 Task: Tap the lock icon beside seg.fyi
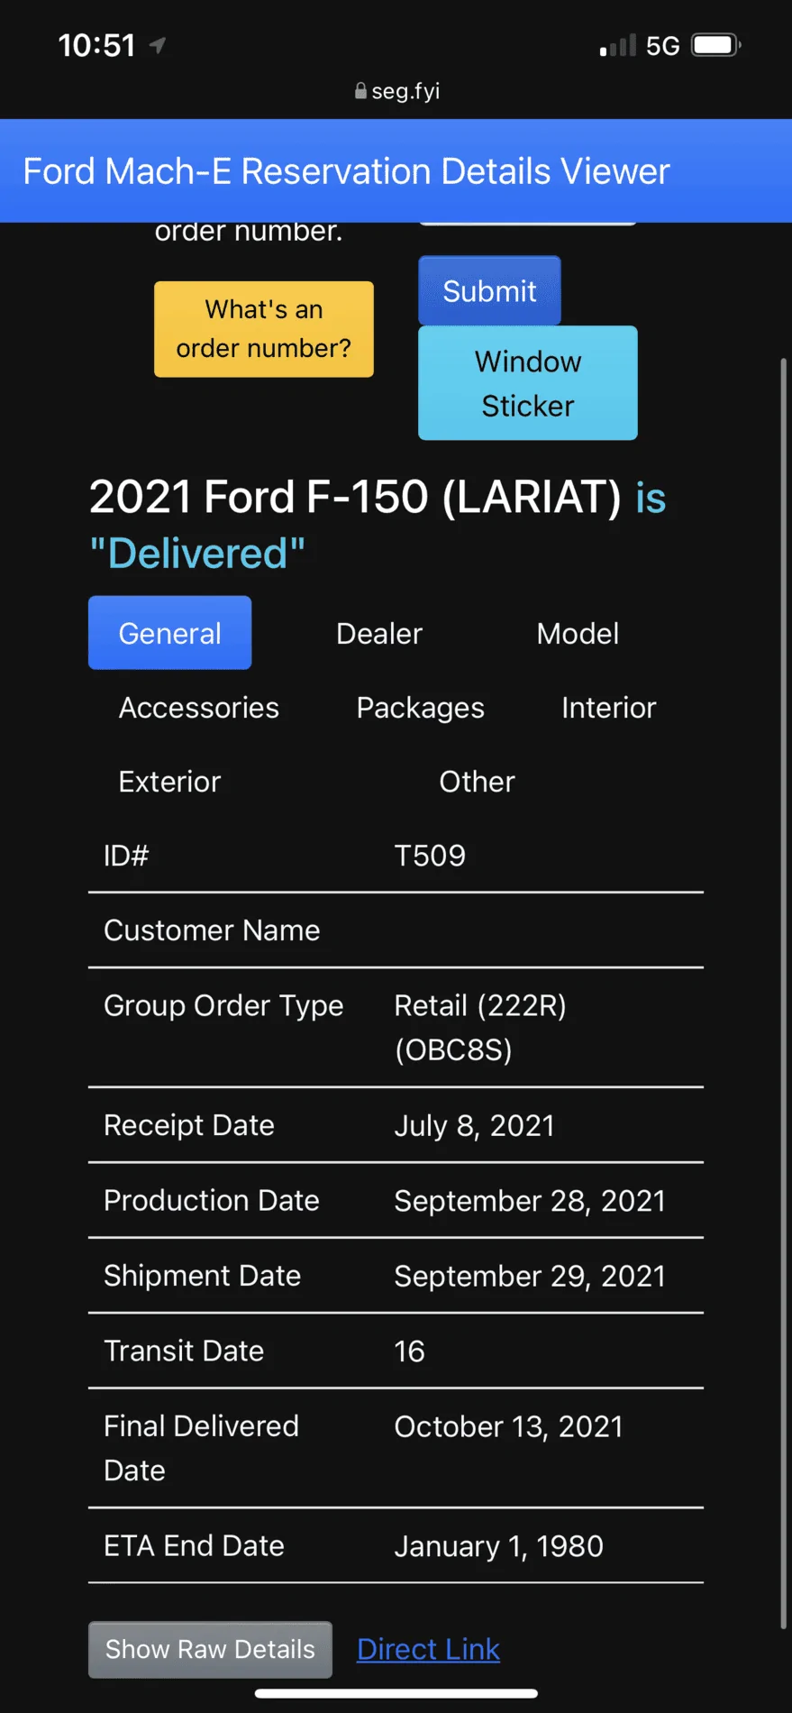click(360, 91)
